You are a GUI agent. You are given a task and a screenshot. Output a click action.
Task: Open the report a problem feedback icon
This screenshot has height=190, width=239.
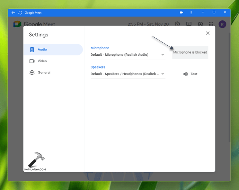[189, 24]
